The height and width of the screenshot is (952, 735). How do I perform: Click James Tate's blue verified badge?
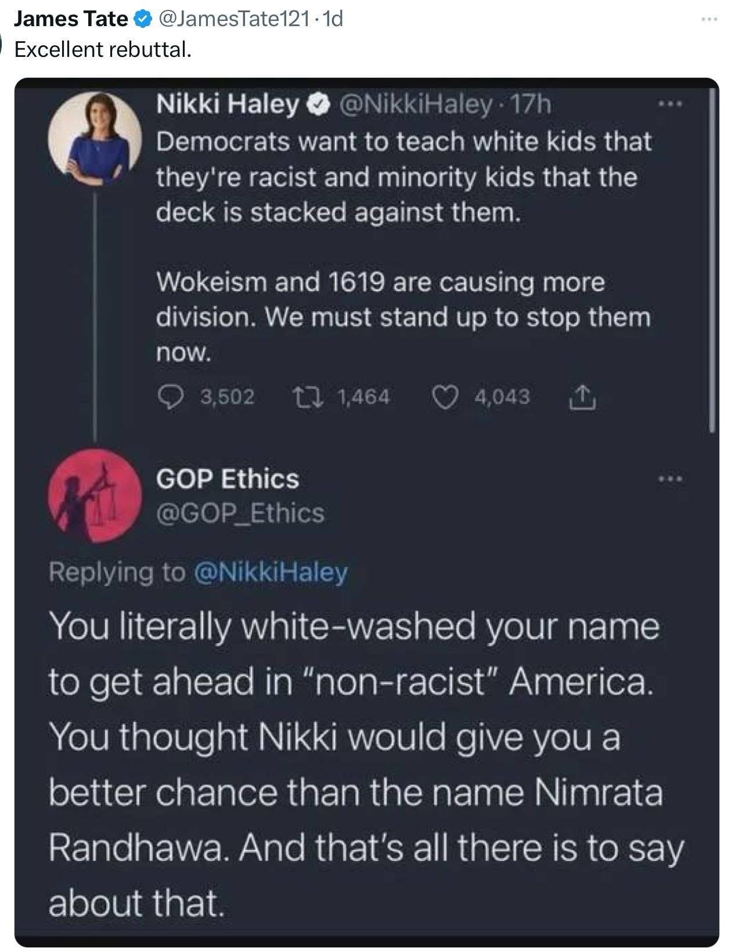140,20
